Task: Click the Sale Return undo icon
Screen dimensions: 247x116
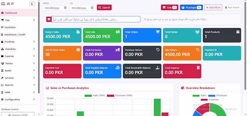Action: click(x=198, y=50)
